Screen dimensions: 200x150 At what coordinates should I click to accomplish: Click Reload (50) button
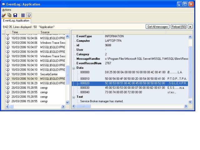click(178, 27)
